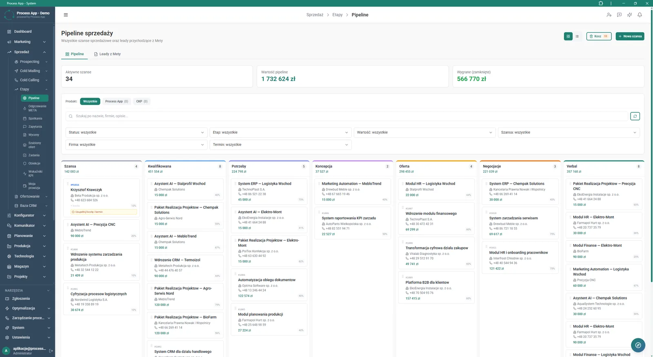Filter by CKP product chip
This screenshot has height=357, width=653.
(142, 101)
